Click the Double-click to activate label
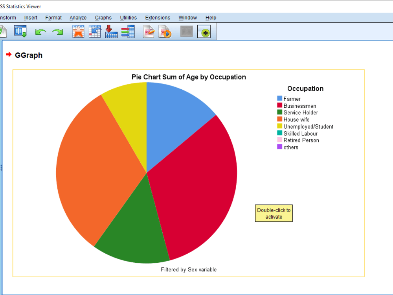The height and width of the screenshot is (295, 393). [274, 213]
